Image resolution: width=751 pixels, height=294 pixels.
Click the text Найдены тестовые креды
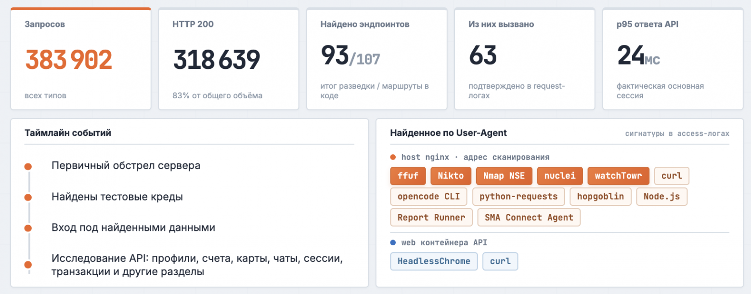(117, 197)
